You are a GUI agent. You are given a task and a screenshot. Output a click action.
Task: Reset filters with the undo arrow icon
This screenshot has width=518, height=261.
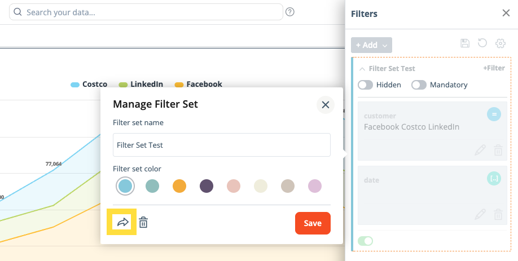tap(482, 43)
